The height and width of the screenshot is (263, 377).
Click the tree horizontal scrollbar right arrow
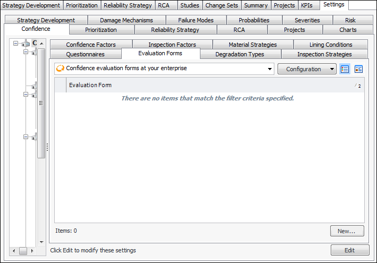tap(32, 251)
